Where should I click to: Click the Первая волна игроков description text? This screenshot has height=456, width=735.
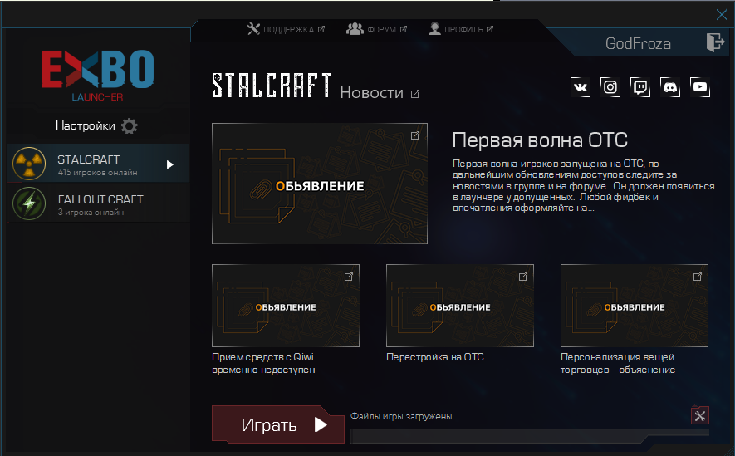coord(584,185)
